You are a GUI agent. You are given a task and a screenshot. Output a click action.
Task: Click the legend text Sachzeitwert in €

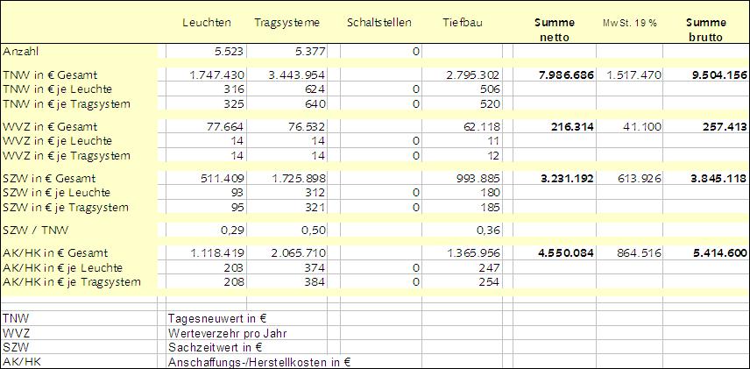tap(216, 347)
